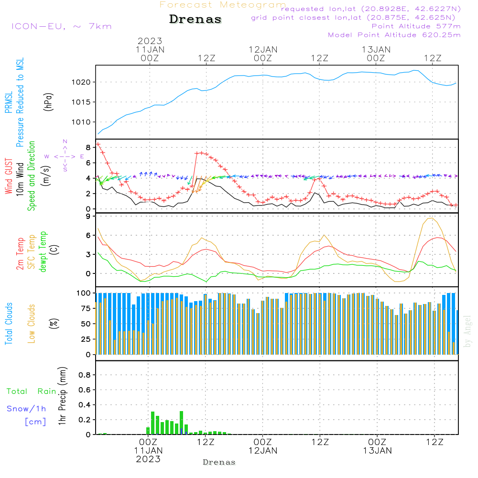Screen dimensions: 478x478
Task: Click the Total Rain legend label
Action: (x=32, y=391)
